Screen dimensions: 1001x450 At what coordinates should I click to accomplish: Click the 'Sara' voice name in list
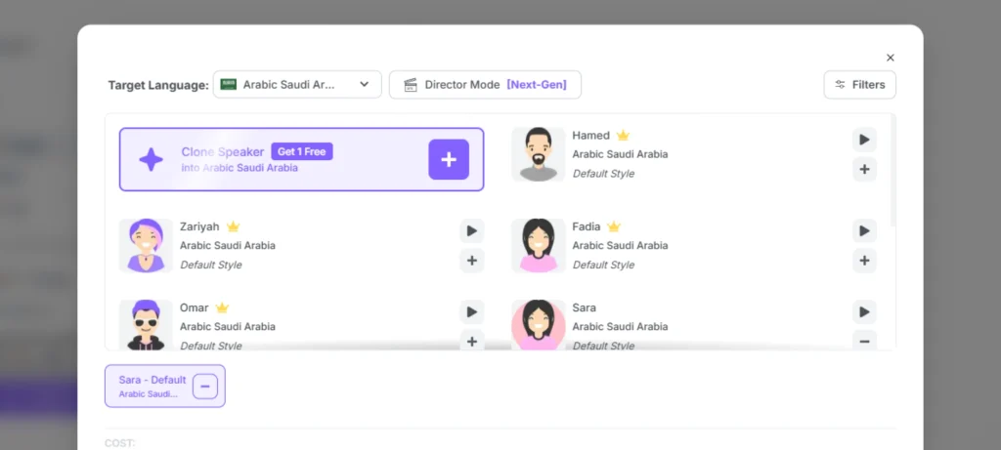585,307
